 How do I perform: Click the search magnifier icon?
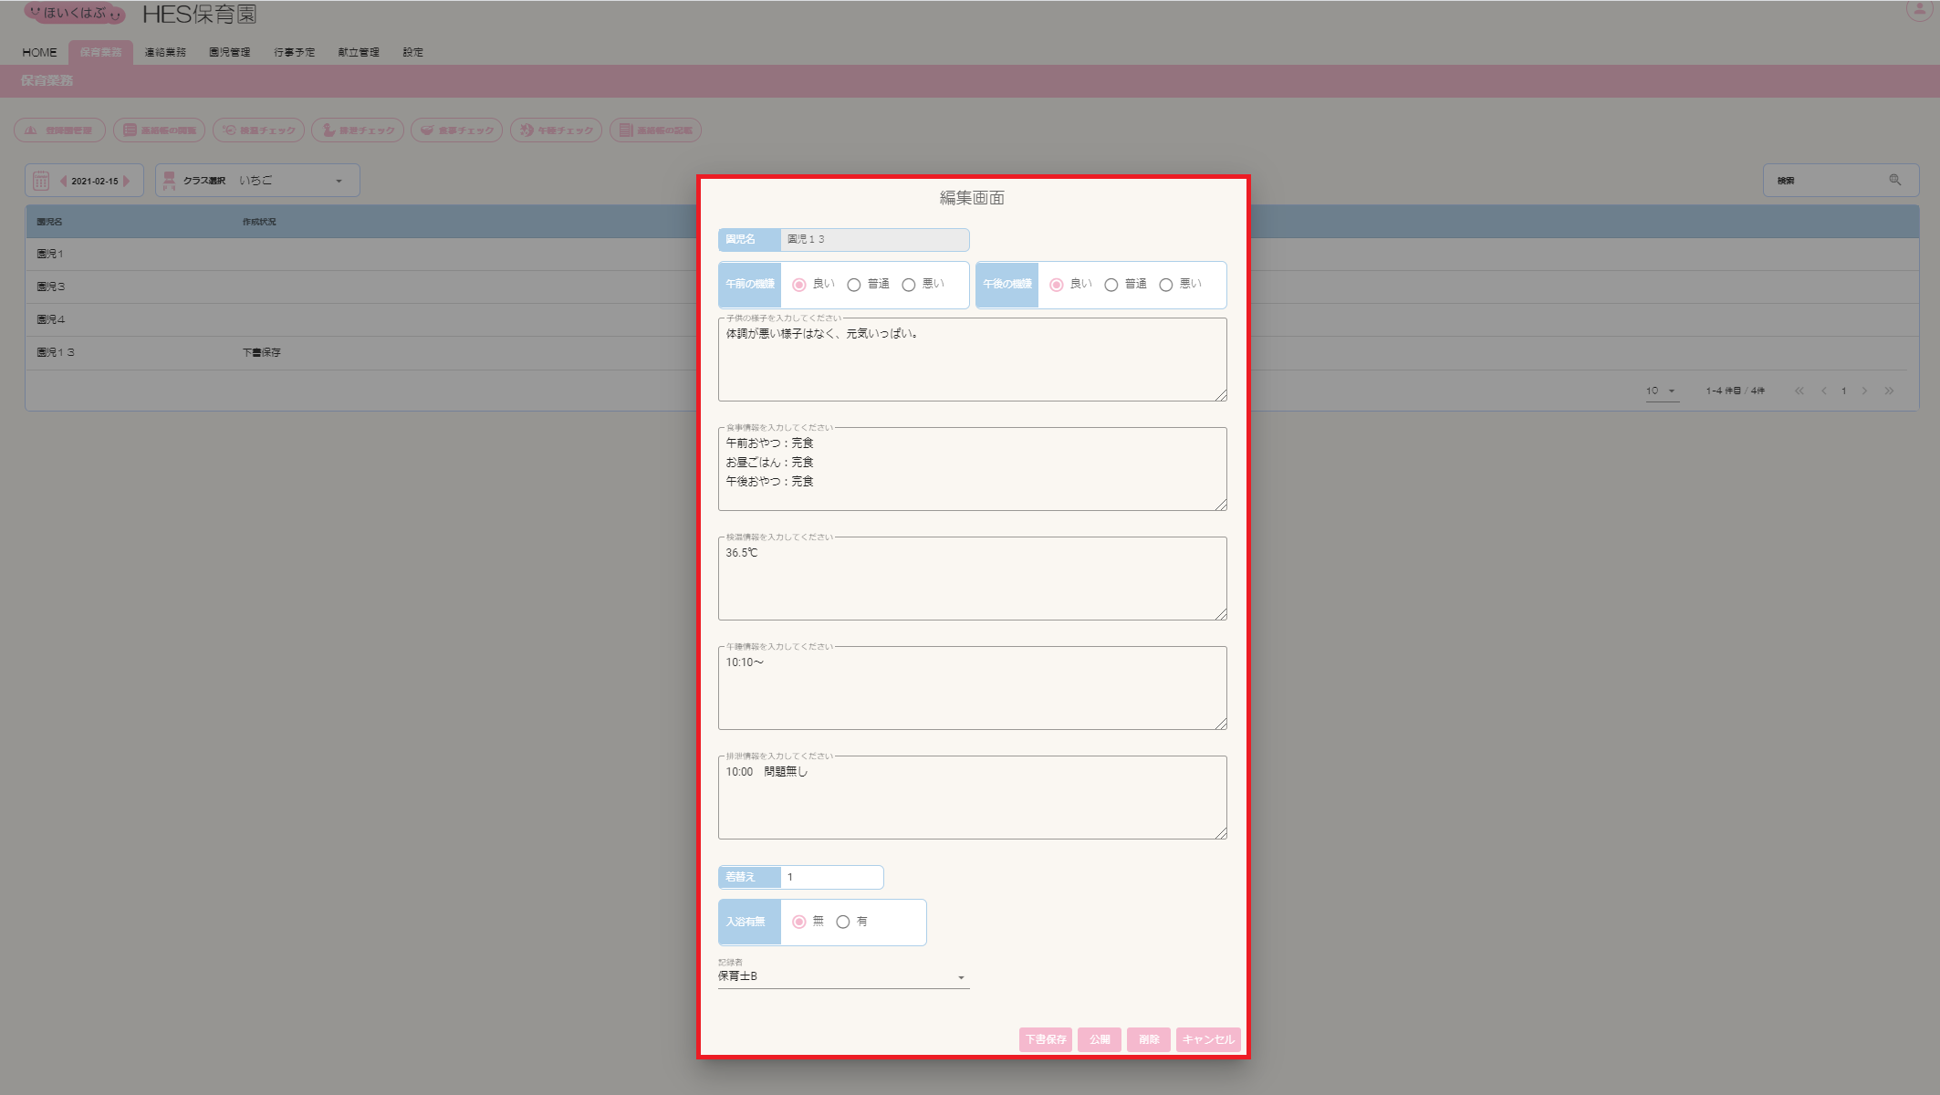click(x=1895, y=180)
